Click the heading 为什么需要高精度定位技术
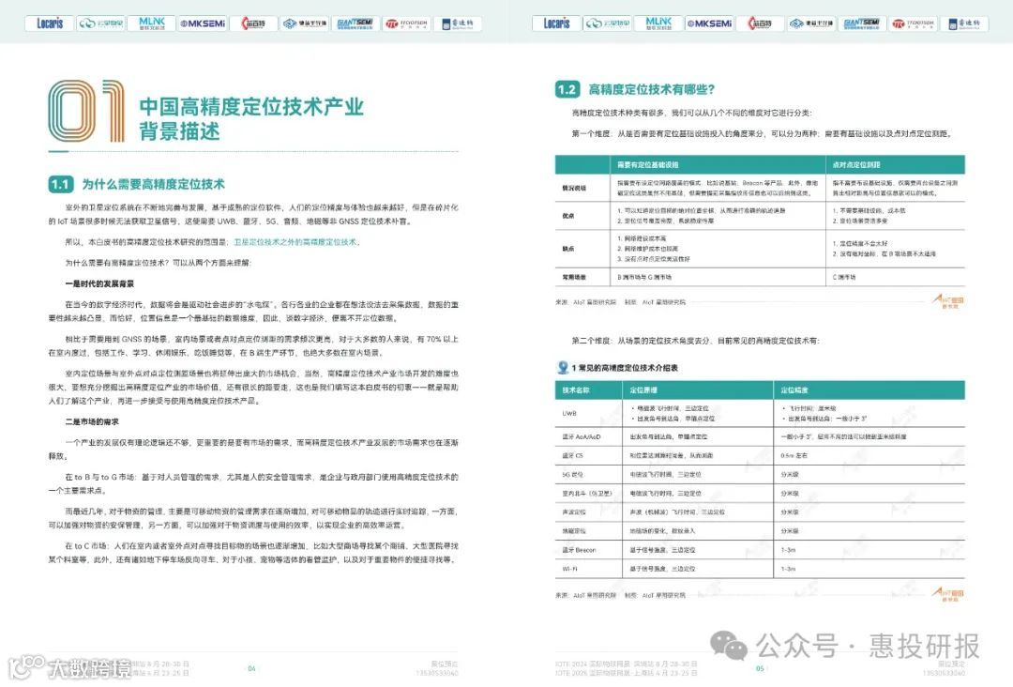Screen dimensions: 1013x687 153,184
